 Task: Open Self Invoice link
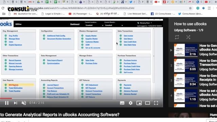[128, 73]
